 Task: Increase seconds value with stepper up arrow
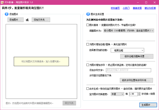click(139, 93)
